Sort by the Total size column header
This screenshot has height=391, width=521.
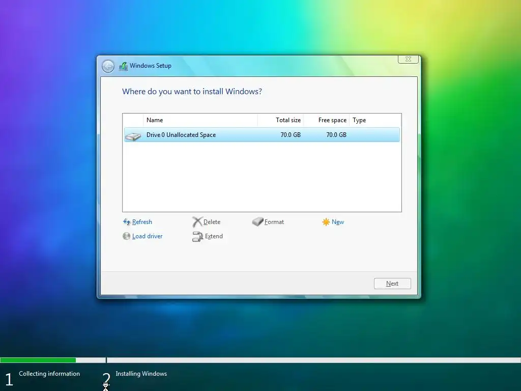tap(280, 120)
